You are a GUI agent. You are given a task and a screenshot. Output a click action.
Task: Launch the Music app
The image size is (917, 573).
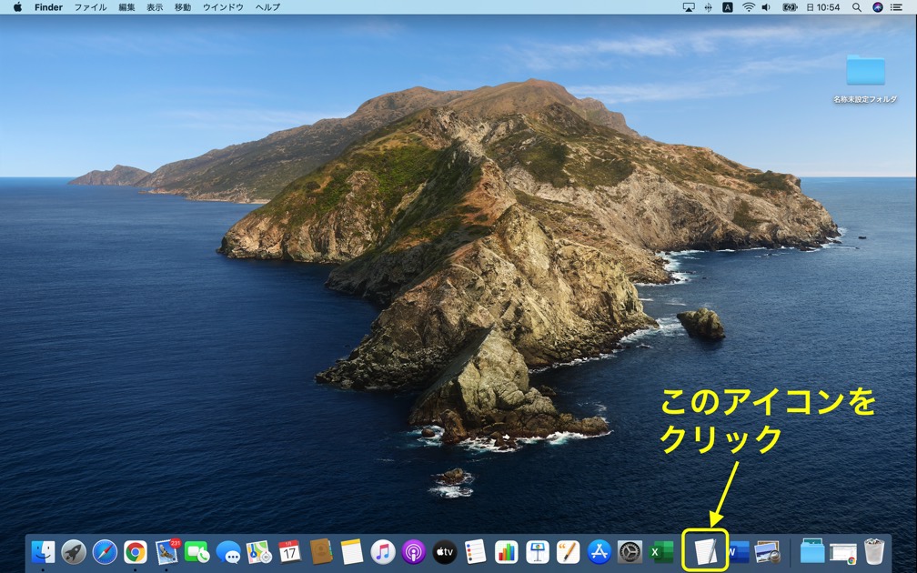point(383,551)
